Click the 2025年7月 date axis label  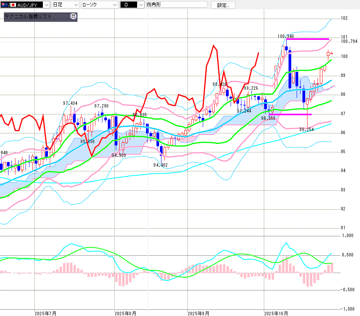click(45, 313)
